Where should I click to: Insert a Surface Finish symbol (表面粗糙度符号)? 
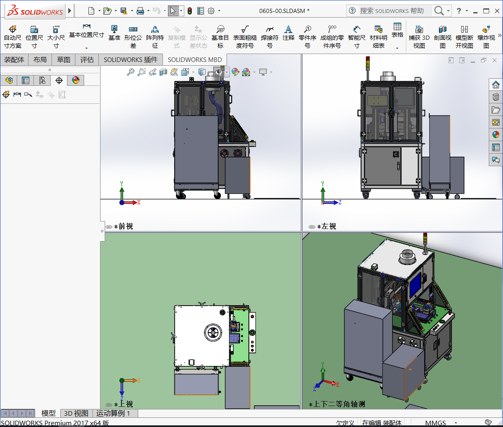[245, 37]
